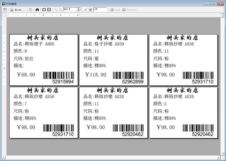Click inside the 410 % zoom field
This screenshot has height=161, width=226.
(x=70, y=9)
